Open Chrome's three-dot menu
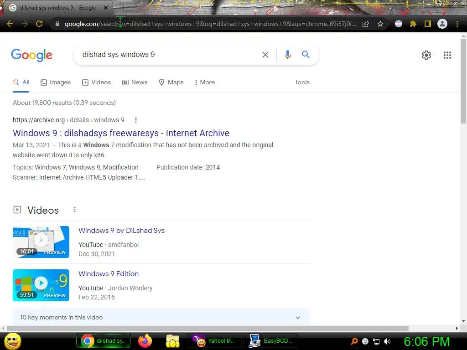Image resolution: width=467 pixels, height=350 pixels. [x=457, y=24]
